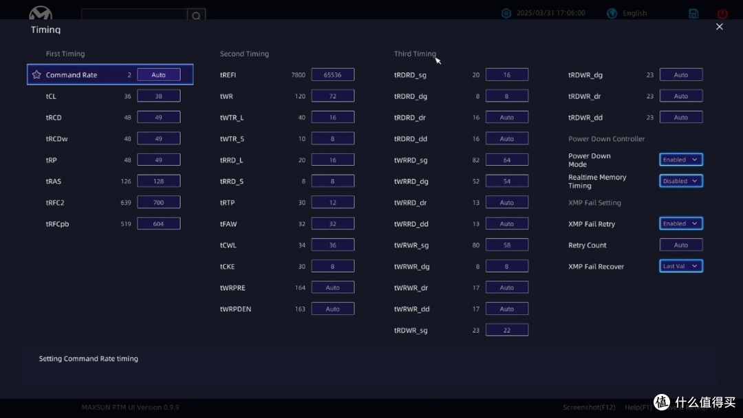The height and width of the screenshot is (418, 743).
Task: Click the red power icon
Action: click(722, 14)
